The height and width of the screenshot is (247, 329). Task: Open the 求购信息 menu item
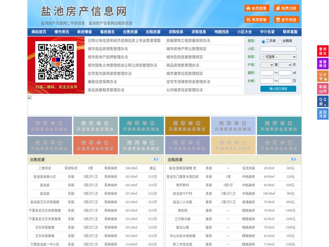point(176,32)
